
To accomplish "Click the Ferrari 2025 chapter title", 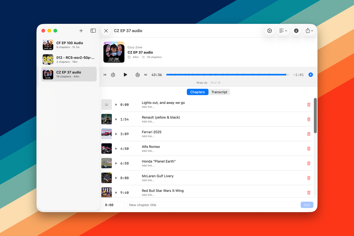I will (x=152, y=132).
